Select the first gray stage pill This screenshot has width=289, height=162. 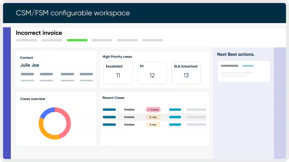point(26,40)
